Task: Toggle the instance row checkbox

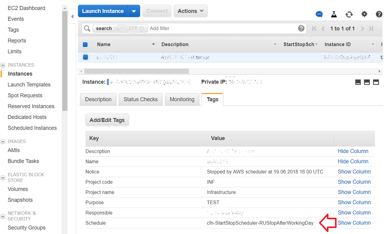Action: point(85,57)
